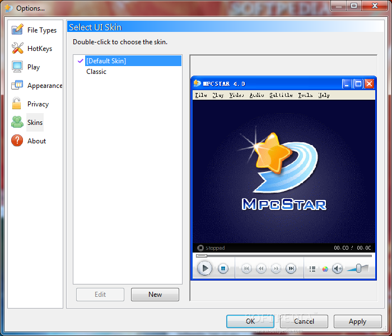The height and width of the screenshot is (336, 392).
Task: Click the Apply button
Action: pyautogui.click(x=358, y=321)
